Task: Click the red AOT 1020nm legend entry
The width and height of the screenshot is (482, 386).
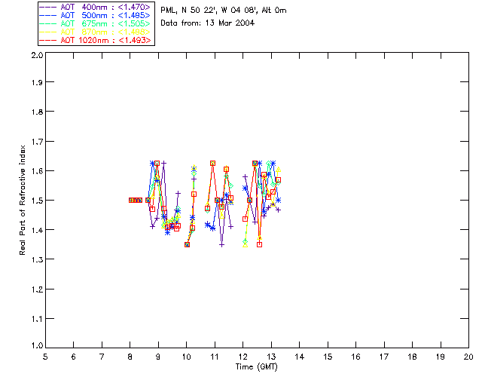Action: [96, 40]
